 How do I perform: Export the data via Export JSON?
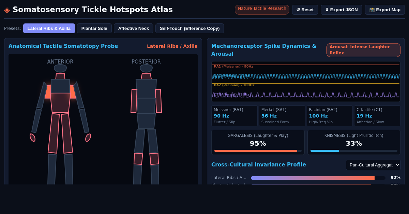coord(342,10)
